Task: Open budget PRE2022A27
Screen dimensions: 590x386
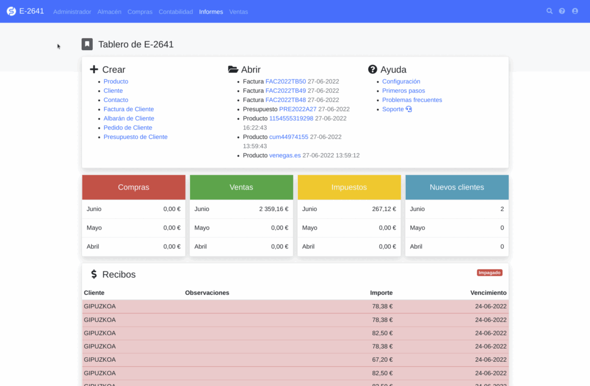Action: 297,109
